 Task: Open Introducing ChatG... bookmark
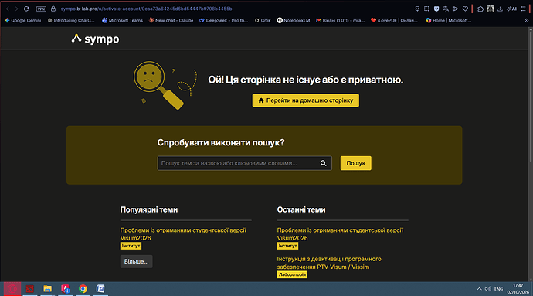point(71,20)
